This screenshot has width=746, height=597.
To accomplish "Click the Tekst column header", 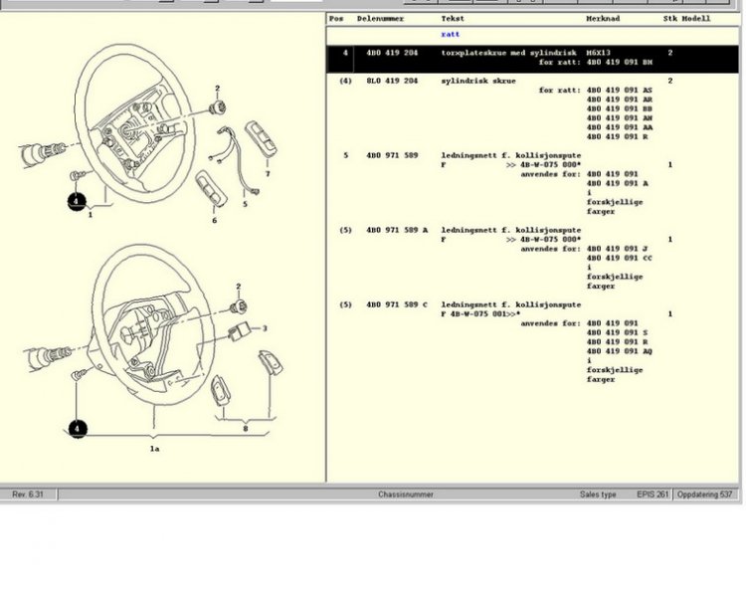I will (453, 19).
